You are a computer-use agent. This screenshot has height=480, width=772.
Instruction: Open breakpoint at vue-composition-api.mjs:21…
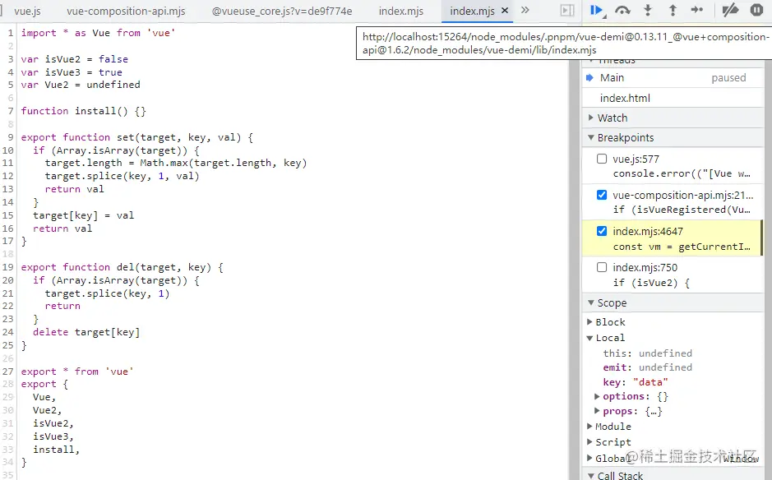[683, 195]
